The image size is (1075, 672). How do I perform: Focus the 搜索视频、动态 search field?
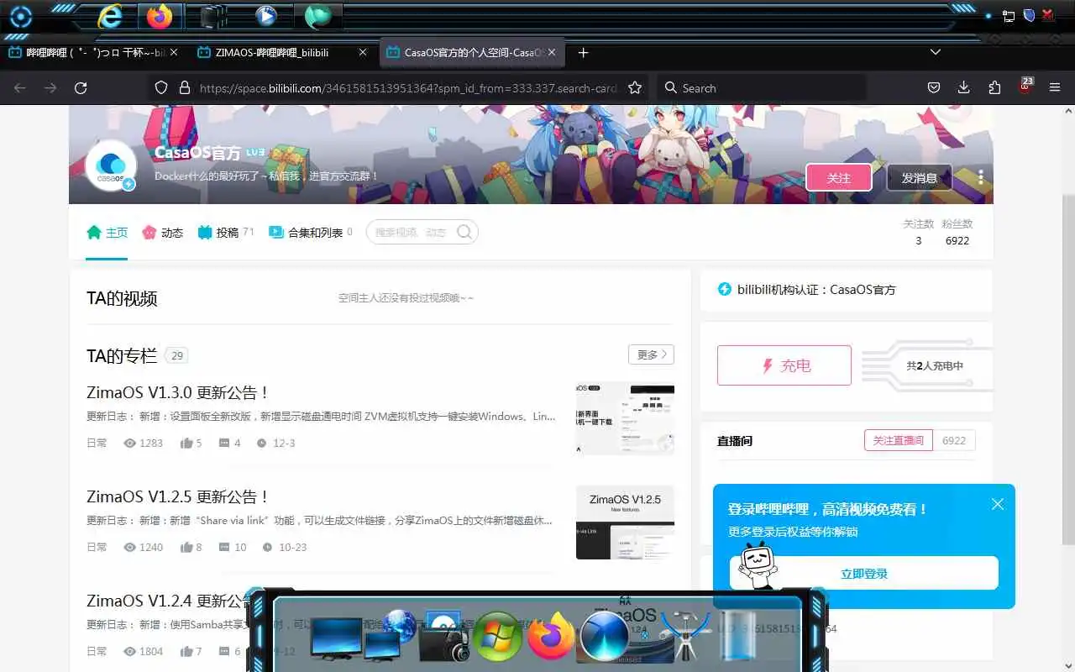[x=412, y=232]
